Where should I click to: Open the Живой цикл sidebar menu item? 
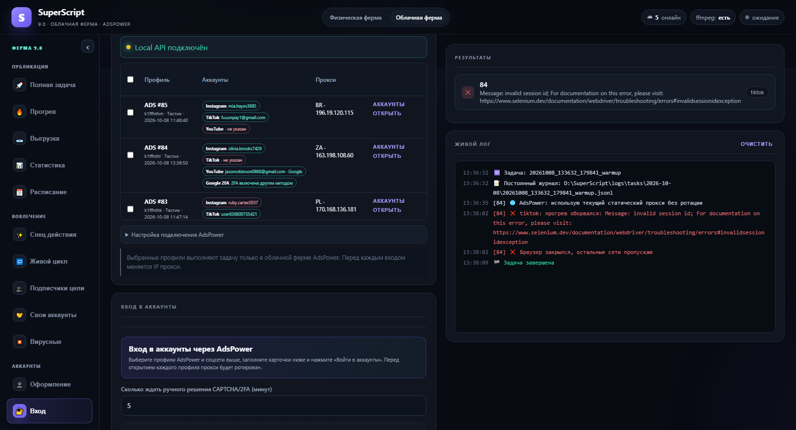point(49,262)
